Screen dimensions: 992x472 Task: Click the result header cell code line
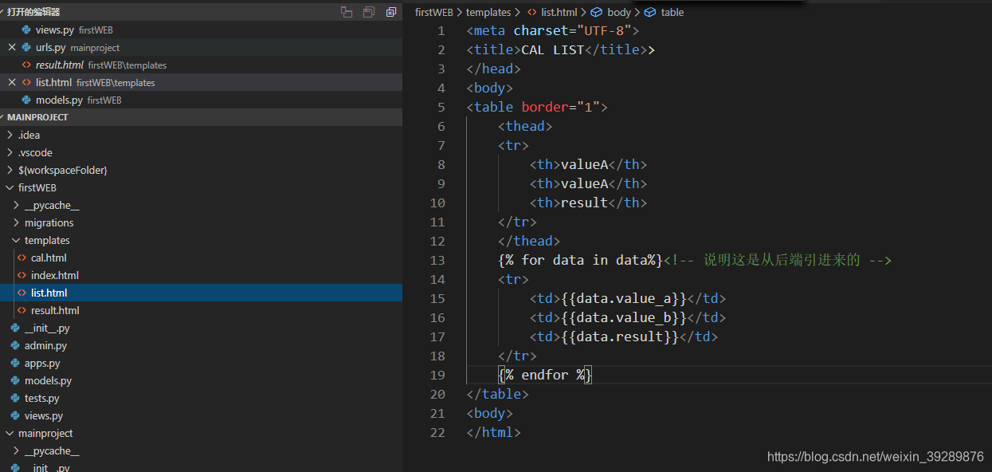[x=588, y=203]
